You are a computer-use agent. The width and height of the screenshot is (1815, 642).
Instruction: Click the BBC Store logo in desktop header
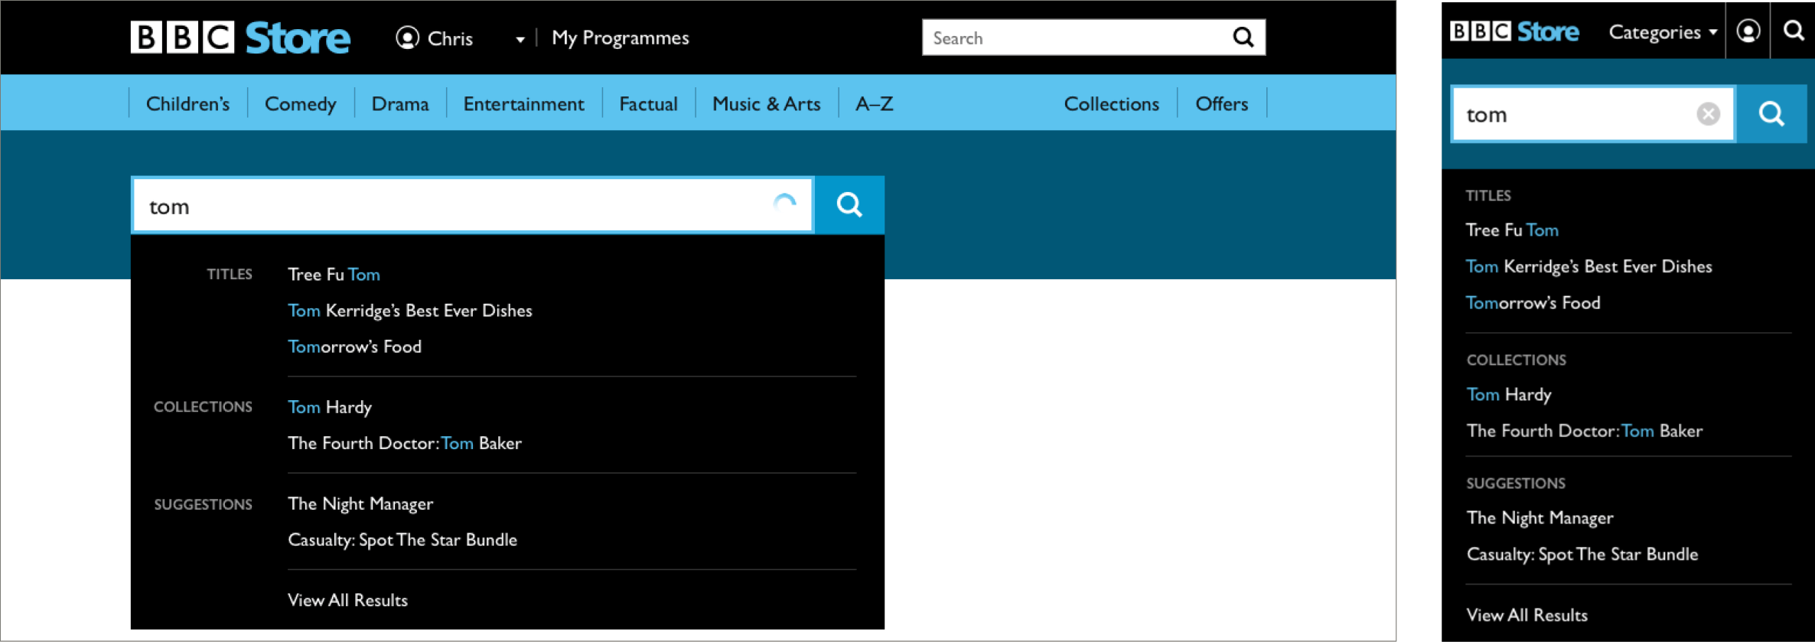pos(240,37)
